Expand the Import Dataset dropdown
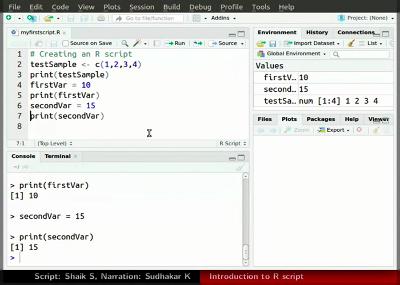 312,43
